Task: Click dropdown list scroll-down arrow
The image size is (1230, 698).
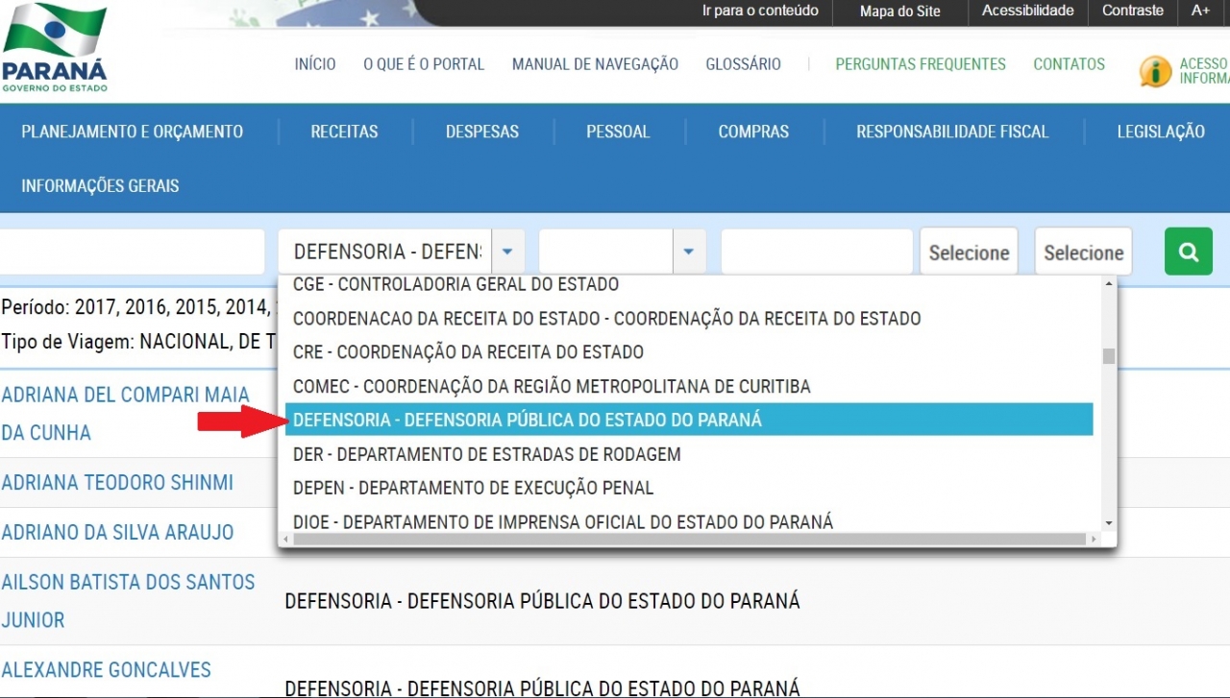Action: click(x=1109, y=523)
